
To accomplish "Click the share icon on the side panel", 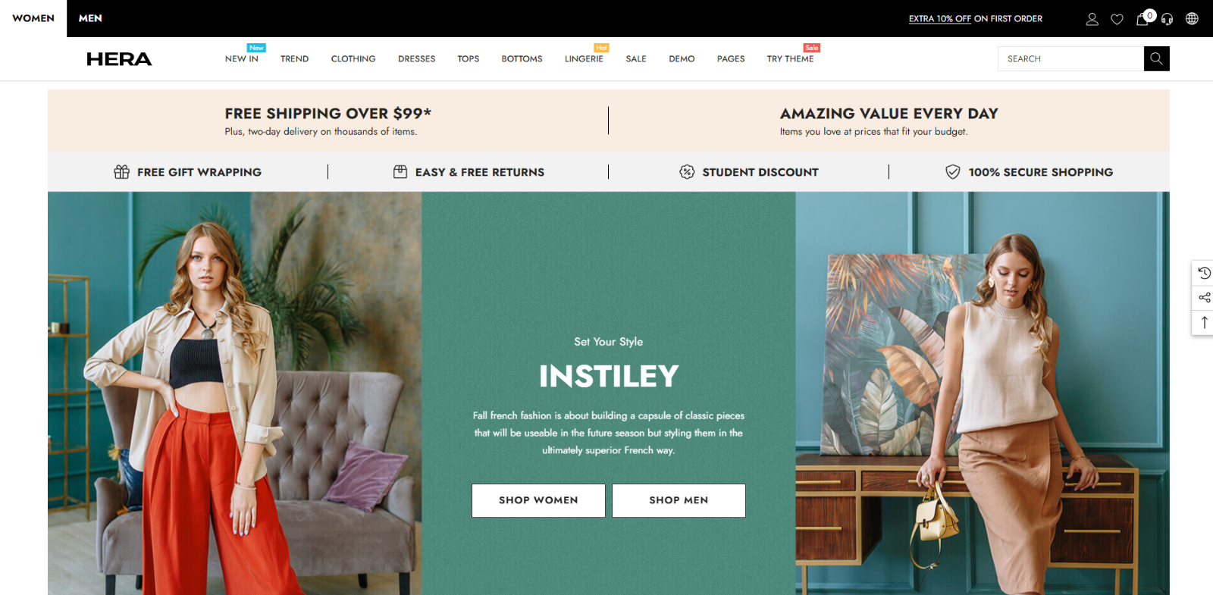I will point(1204,297).
